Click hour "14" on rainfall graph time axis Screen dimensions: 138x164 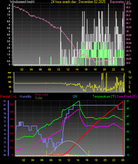(78, 160)
